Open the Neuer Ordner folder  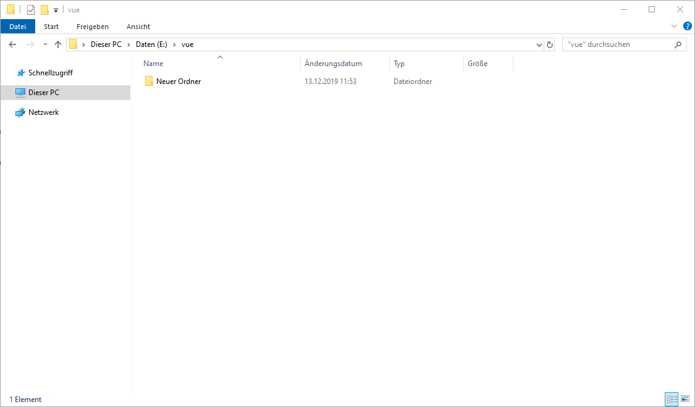click(179, 81)
